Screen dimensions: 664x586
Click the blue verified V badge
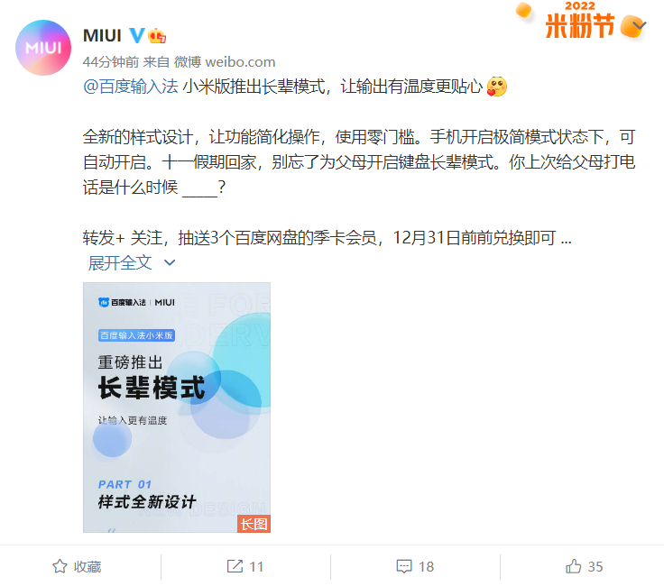(x=136, y=35)
